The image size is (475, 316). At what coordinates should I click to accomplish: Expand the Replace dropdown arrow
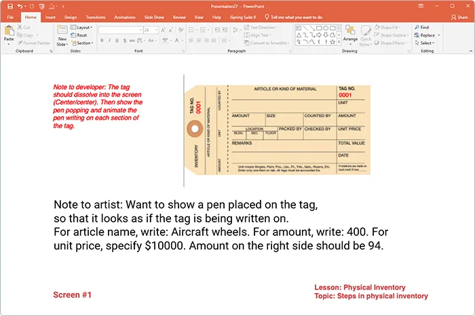[x=438, y=35]
